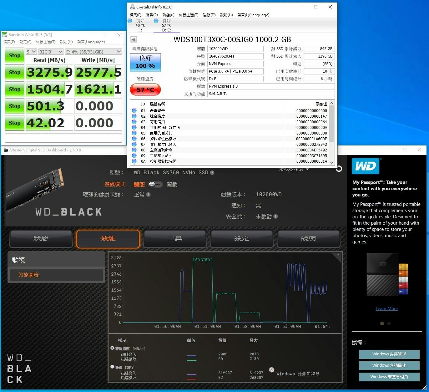The height and width of the screenshot is (392, 429).
Task: Switch to the 設定 tab in WD Dashboard
Action: pos(242,238)
